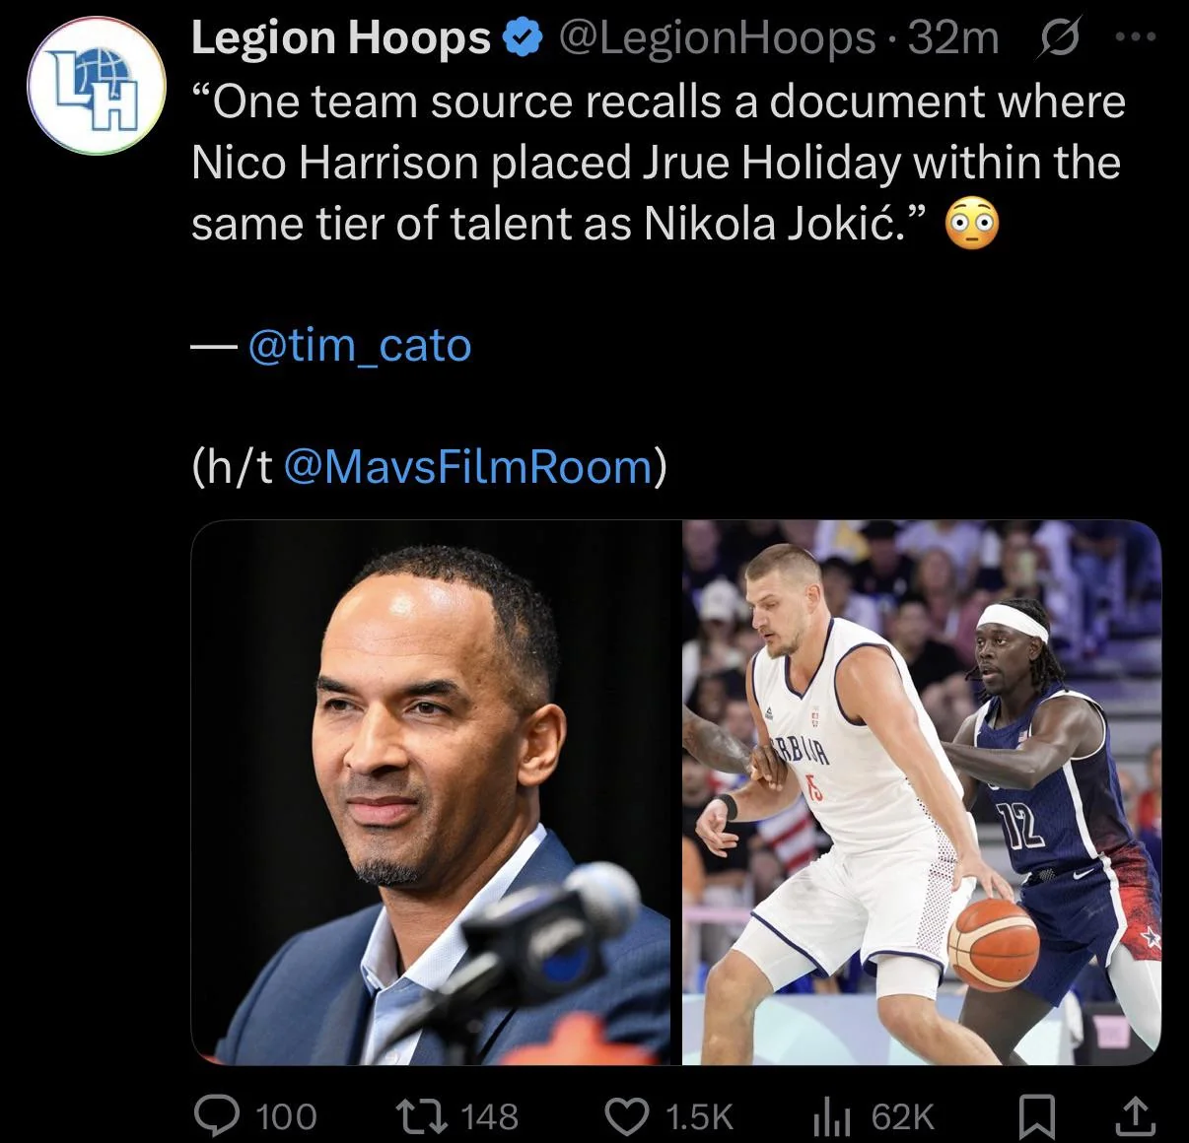The width and height of the screenshot is (1189, 1143).
Task: Open the @MavsFilmRoom mention
Action: tap(468, 467)
